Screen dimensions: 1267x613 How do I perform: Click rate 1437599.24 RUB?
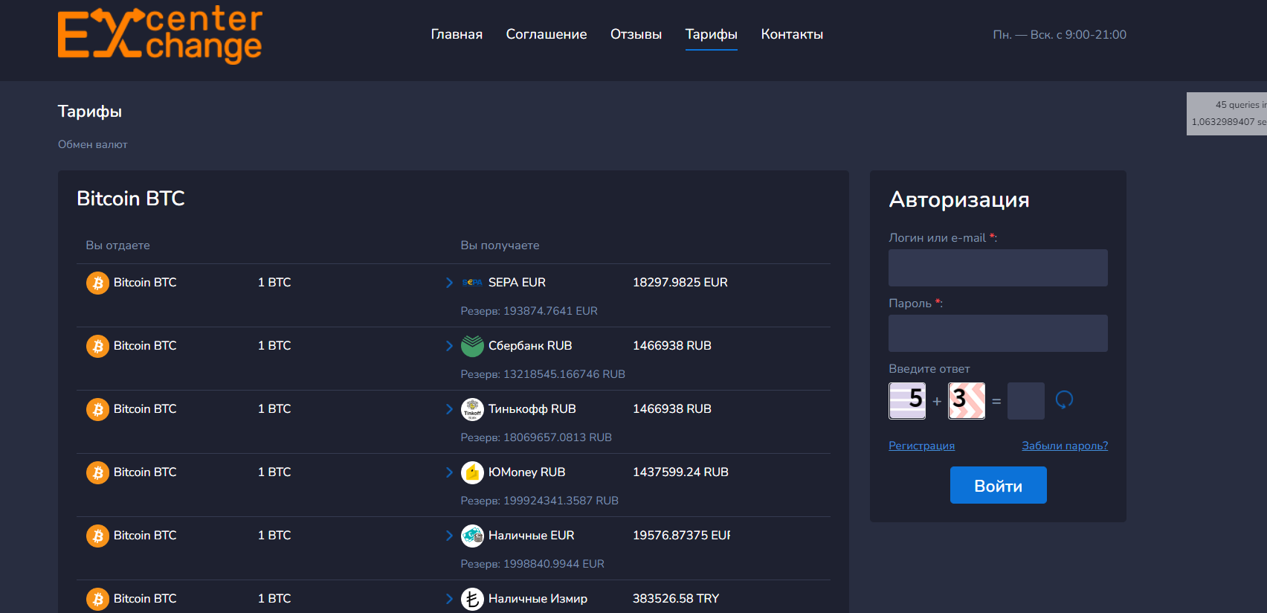tap(680, 472)
